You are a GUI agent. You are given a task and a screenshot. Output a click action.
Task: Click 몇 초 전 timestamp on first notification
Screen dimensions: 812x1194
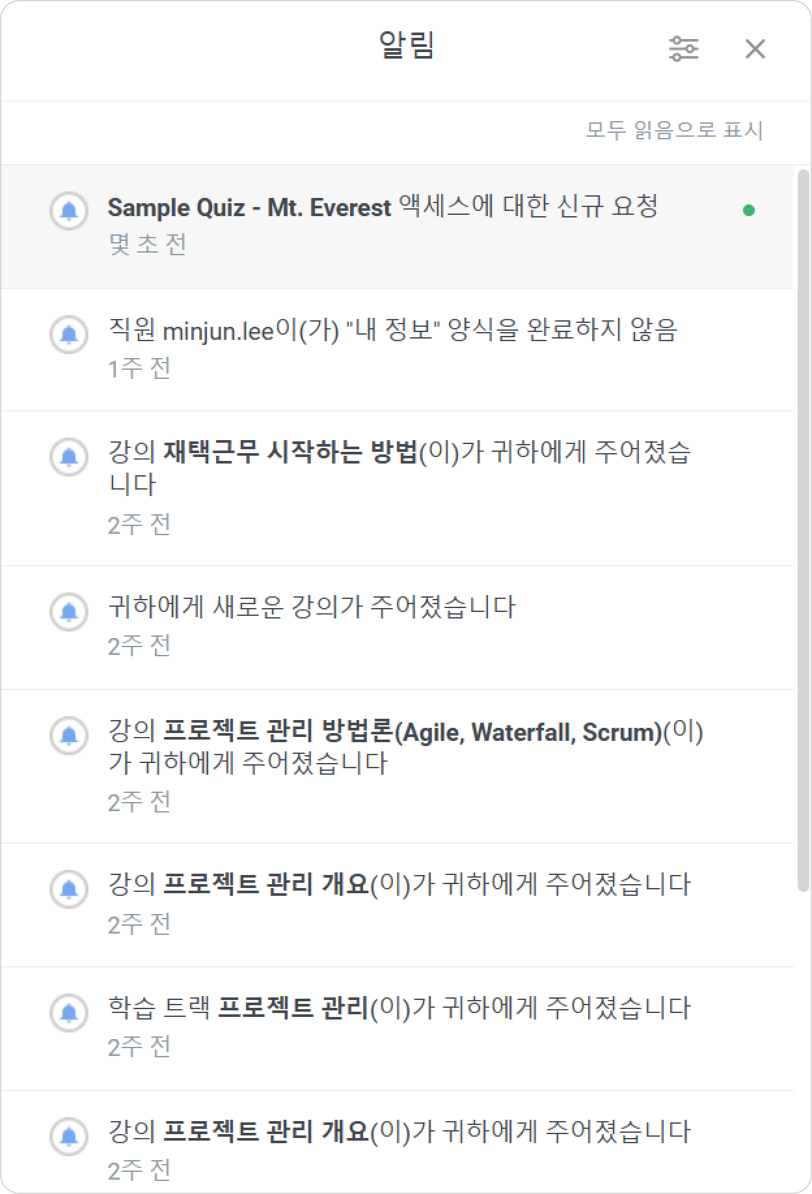148,244
